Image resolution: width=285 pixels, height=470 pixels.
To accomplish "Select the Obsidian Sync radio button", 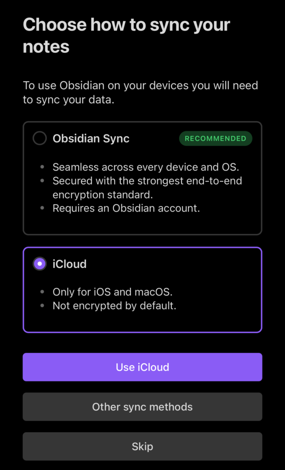I will (x=40, y=138).
